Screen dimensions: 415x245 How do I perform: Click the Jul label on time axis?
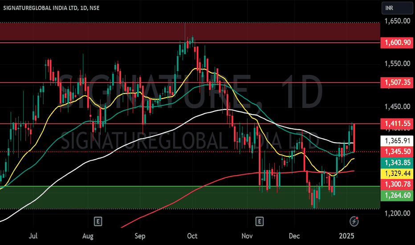click(33, 236)
